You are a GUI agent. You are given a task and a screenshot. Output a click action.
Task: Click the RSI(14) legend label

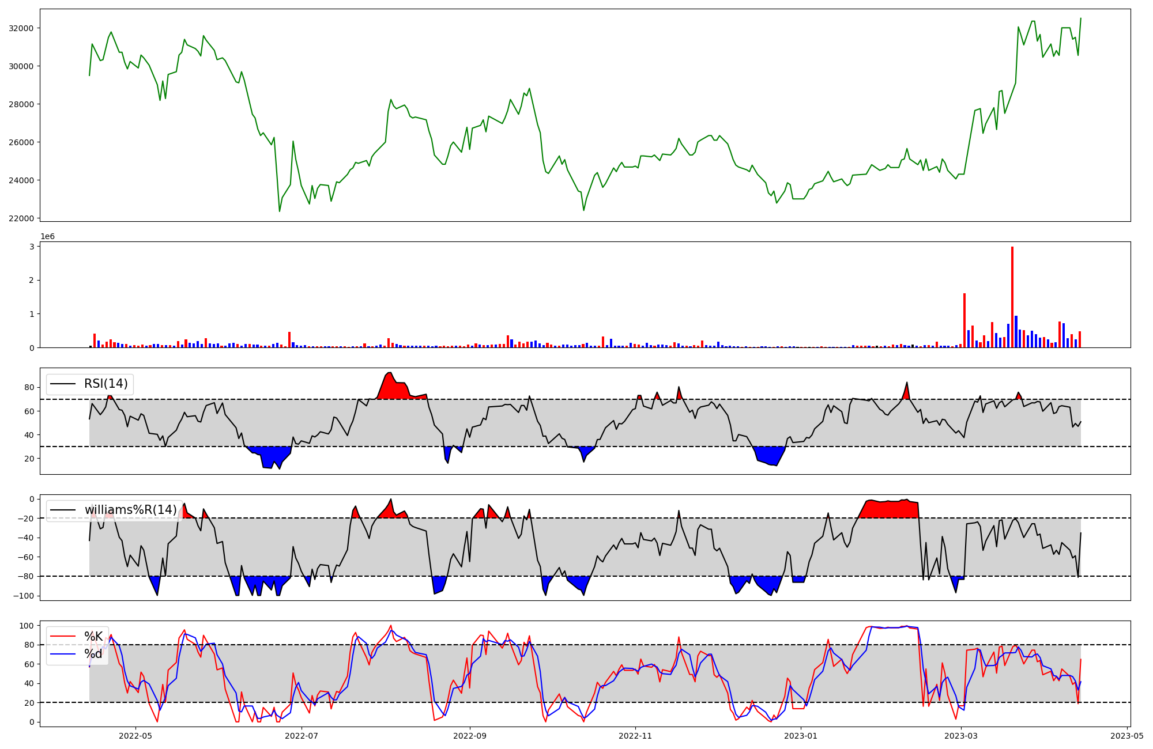[x=106, y=384]
